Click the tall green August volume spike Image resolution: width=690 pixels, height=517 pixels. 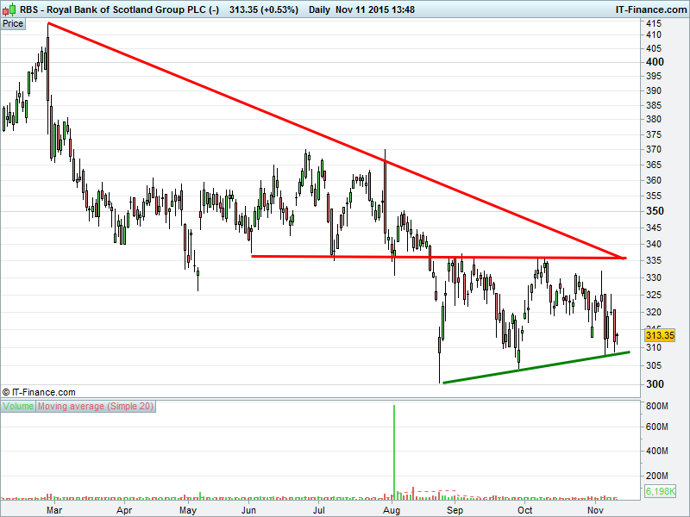pos(394,448)
